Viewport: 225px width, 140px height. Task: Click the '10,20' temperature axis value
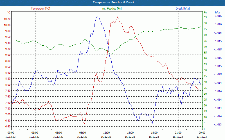click(x=7, y=19)
